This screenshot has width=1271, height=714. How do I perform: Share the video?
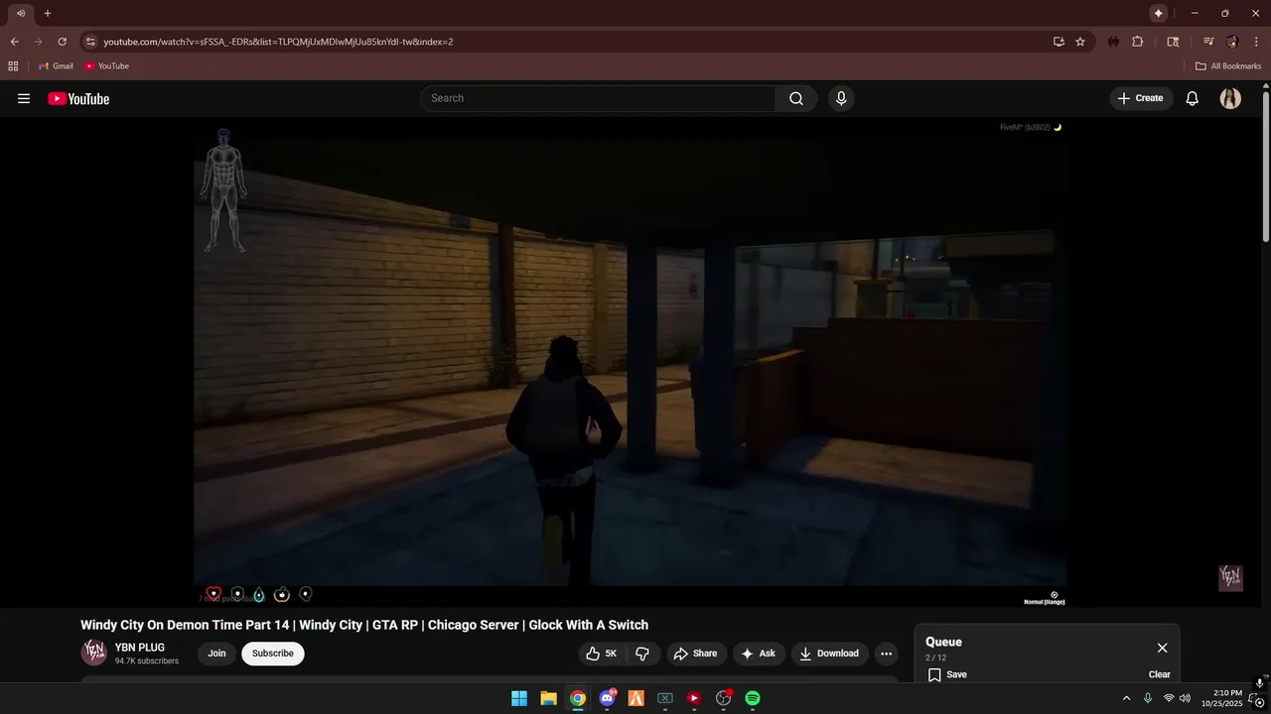pyautogui.click(x=695, y=654)
